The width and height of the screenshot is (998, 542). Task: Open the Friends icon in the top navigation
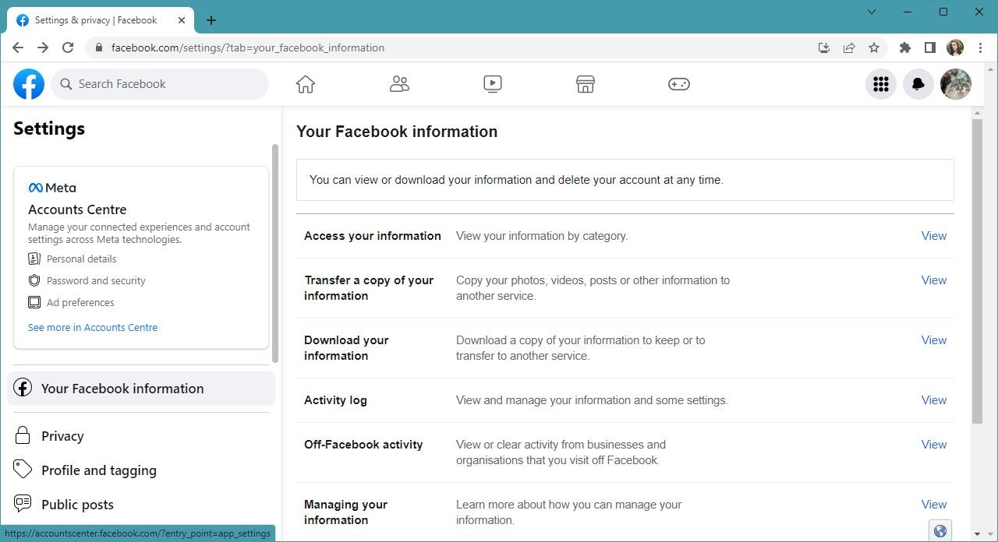(399, 83)
